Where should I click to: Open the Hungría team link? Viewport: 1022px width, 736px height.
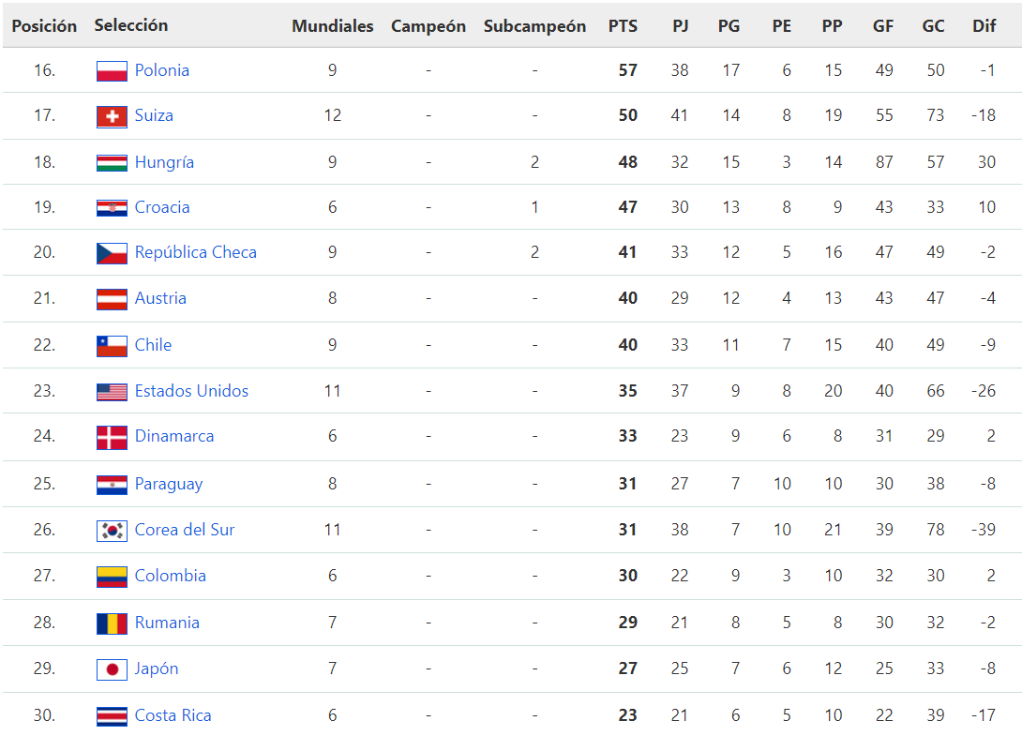tap(164, 161)
